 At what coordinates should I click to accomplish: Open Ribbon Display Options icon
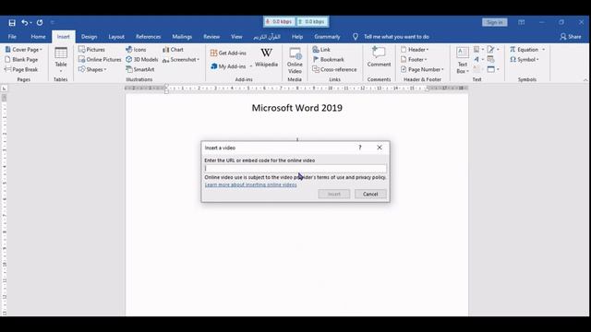tap(521, 22)
